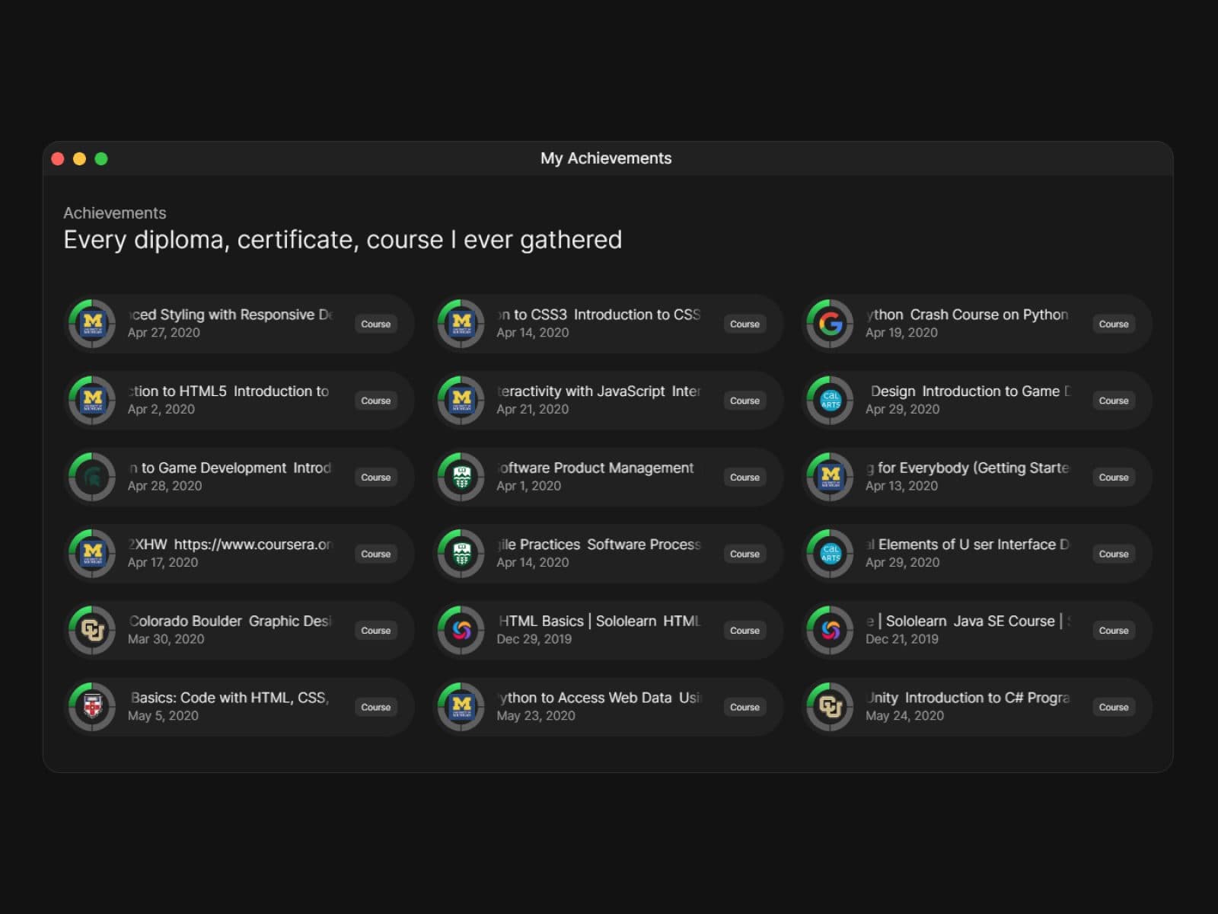Click the Google logo on Python Crash Course
This screenshot has width=1218, height=914.
(x=830, y=324)
